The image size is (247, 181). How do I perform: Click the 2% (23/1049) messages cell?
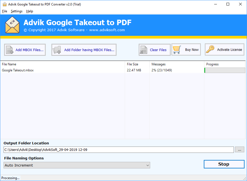tap(162, 70)
